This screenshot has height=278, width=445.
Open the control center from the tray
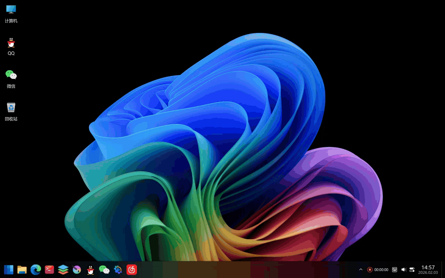click(x=412, y=269)
